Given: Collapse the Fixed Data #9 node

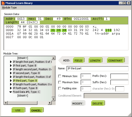Looking at the screenshot, I should pyautogui.click(x=11, y=92).
